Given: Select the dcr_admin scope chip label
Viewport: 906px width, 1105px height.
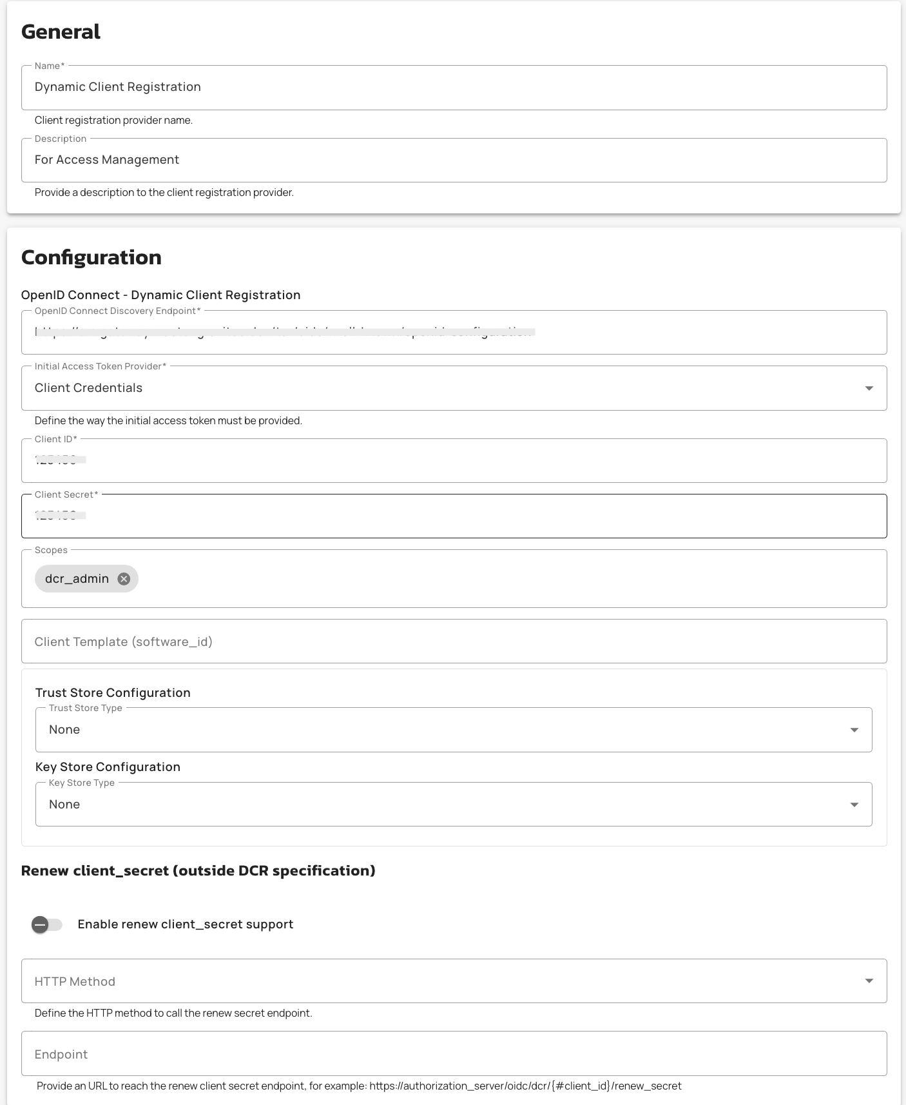Looking at the screenshot, I should tap(77, 579).
